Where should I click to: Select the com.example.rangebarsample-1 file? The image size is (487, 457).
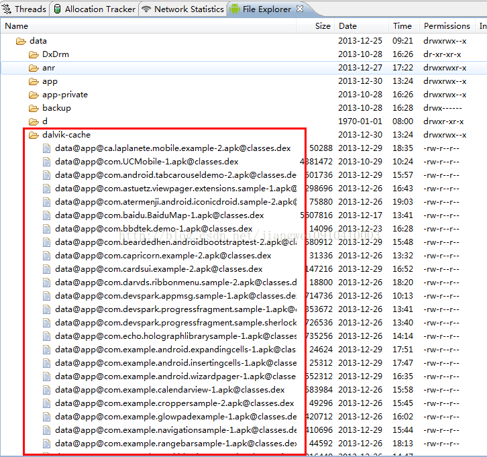[x=176, y=444]
